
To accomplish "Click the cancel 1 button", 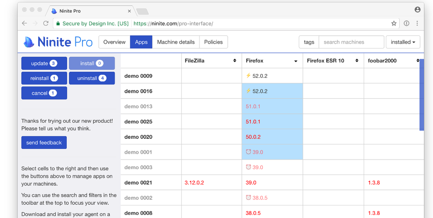I will 44,93.
